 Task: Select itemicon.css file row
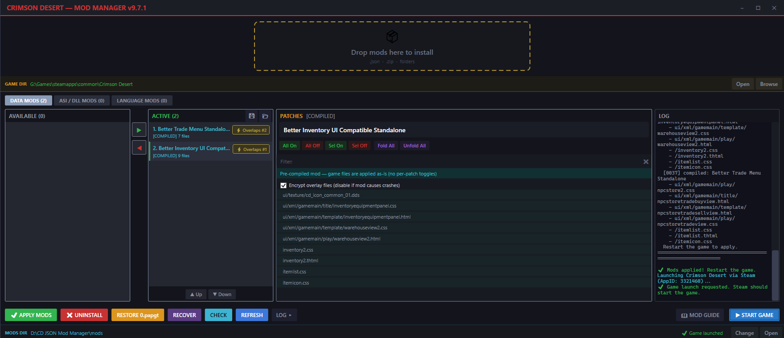pyautogui.click(x=464, y=283)
